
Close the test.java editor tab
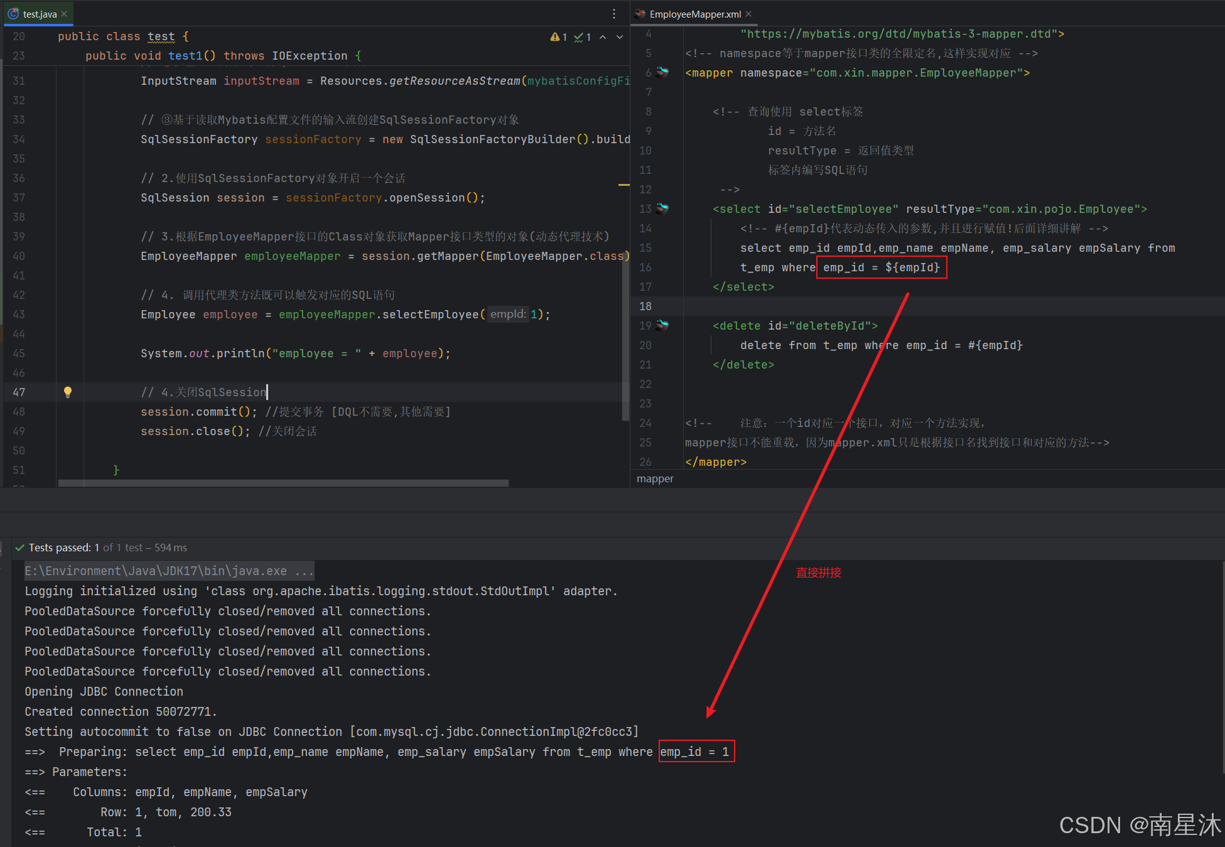click(x=64, y=14)
